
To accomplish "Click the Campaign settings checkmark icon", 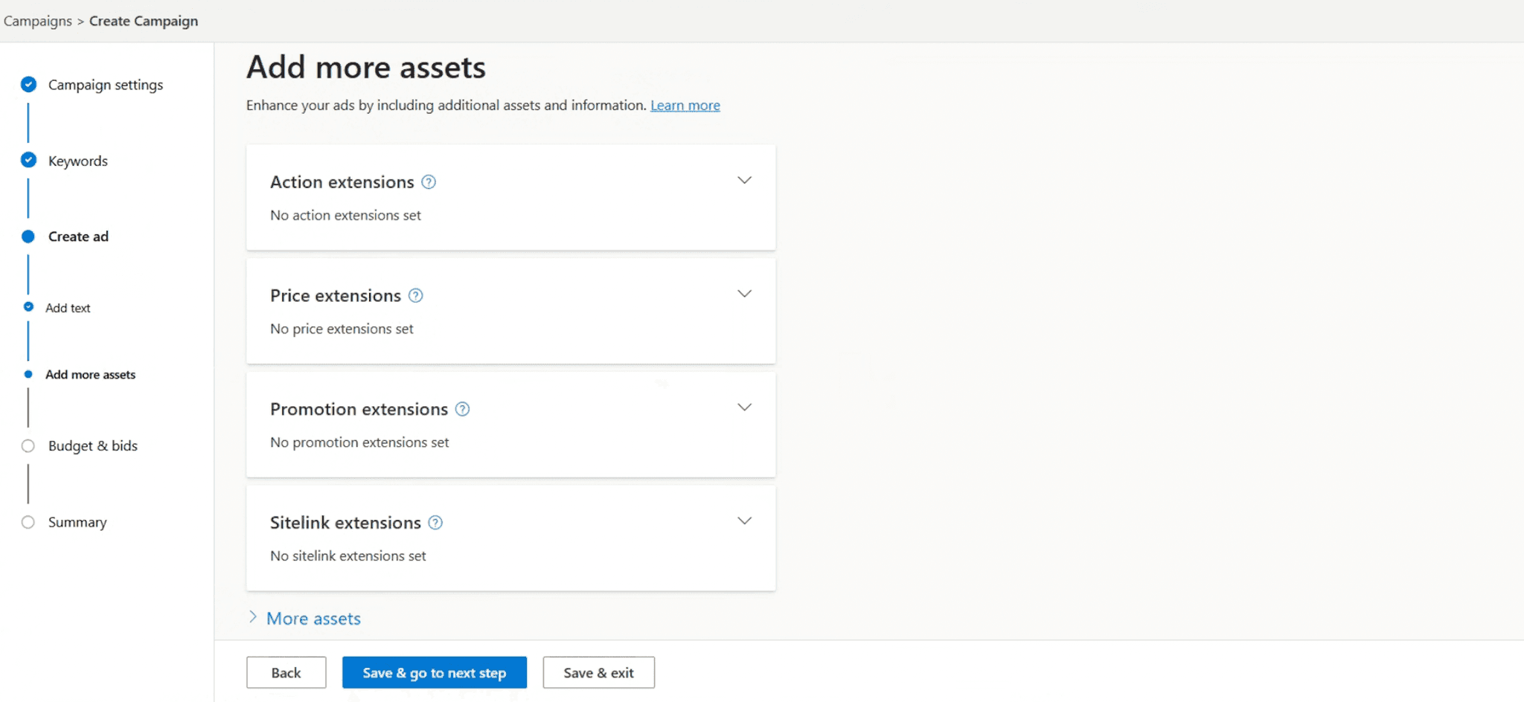I will click(28, 85).
